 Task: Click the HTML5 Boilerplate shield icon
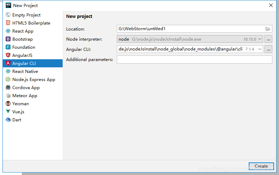8,23
